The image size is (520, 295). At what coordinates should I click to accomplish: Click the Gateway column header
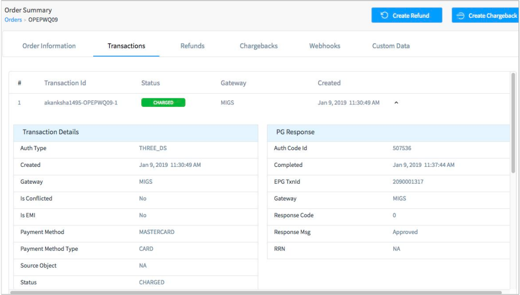(x=234, y=83)
